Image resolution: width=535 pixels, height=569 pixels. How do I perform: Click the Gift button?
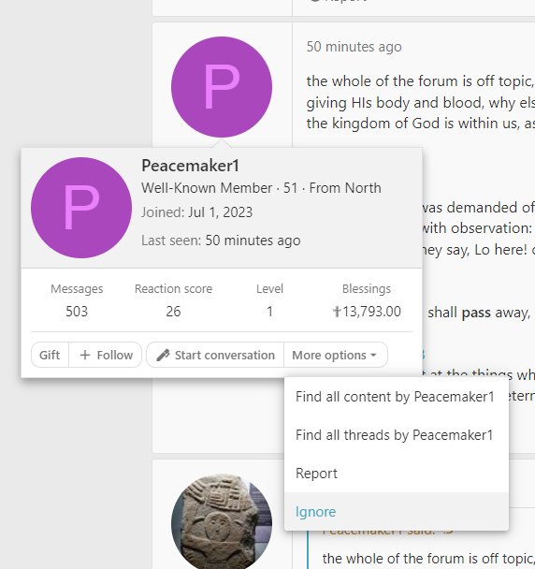pyautogui.click(x=50, y=355)
